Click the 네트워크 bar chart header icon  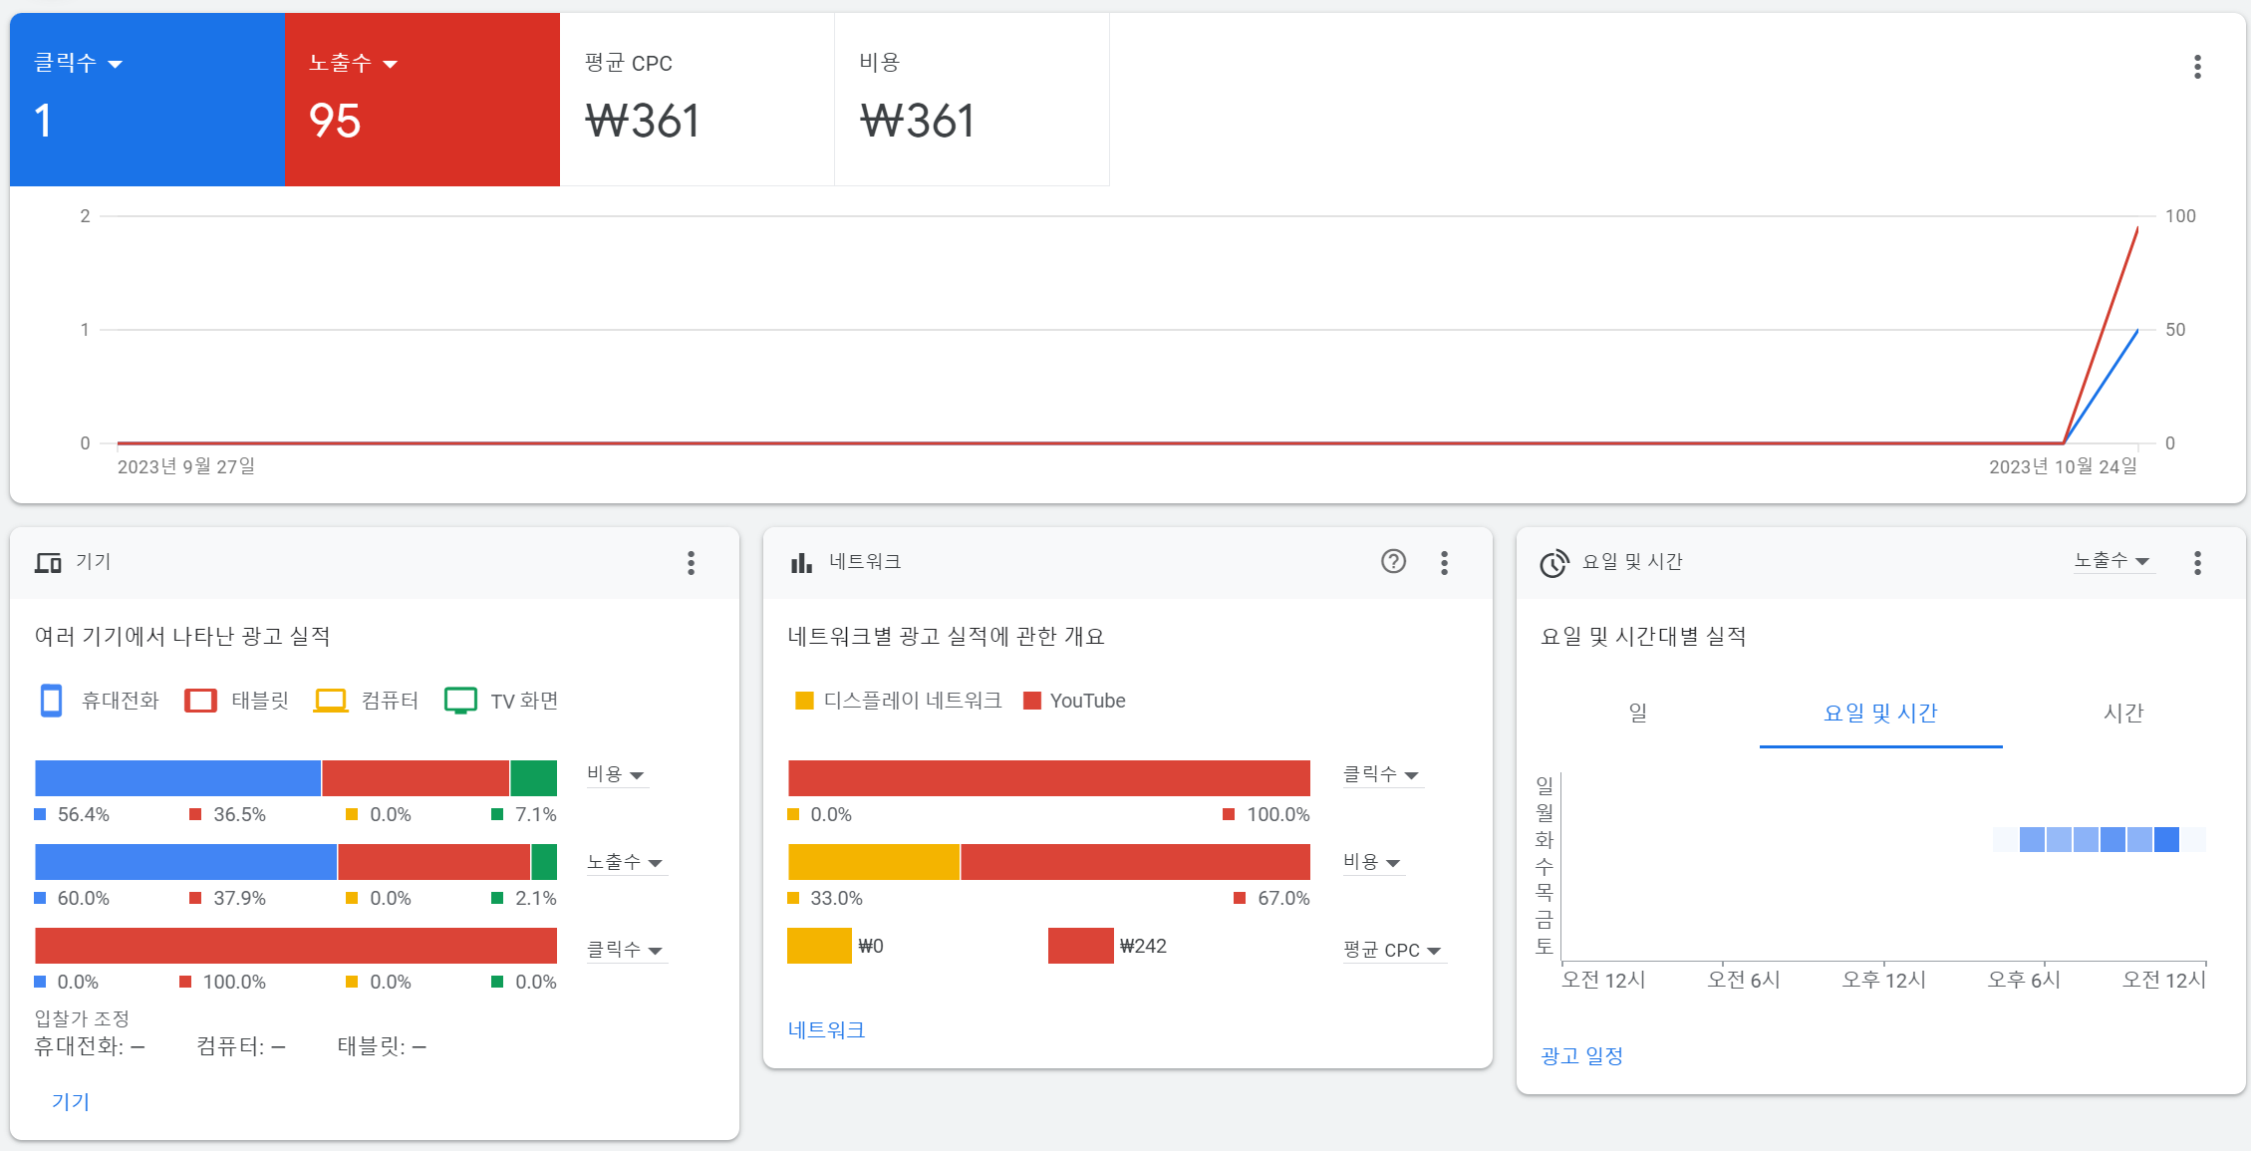click(x=801, y=563)
